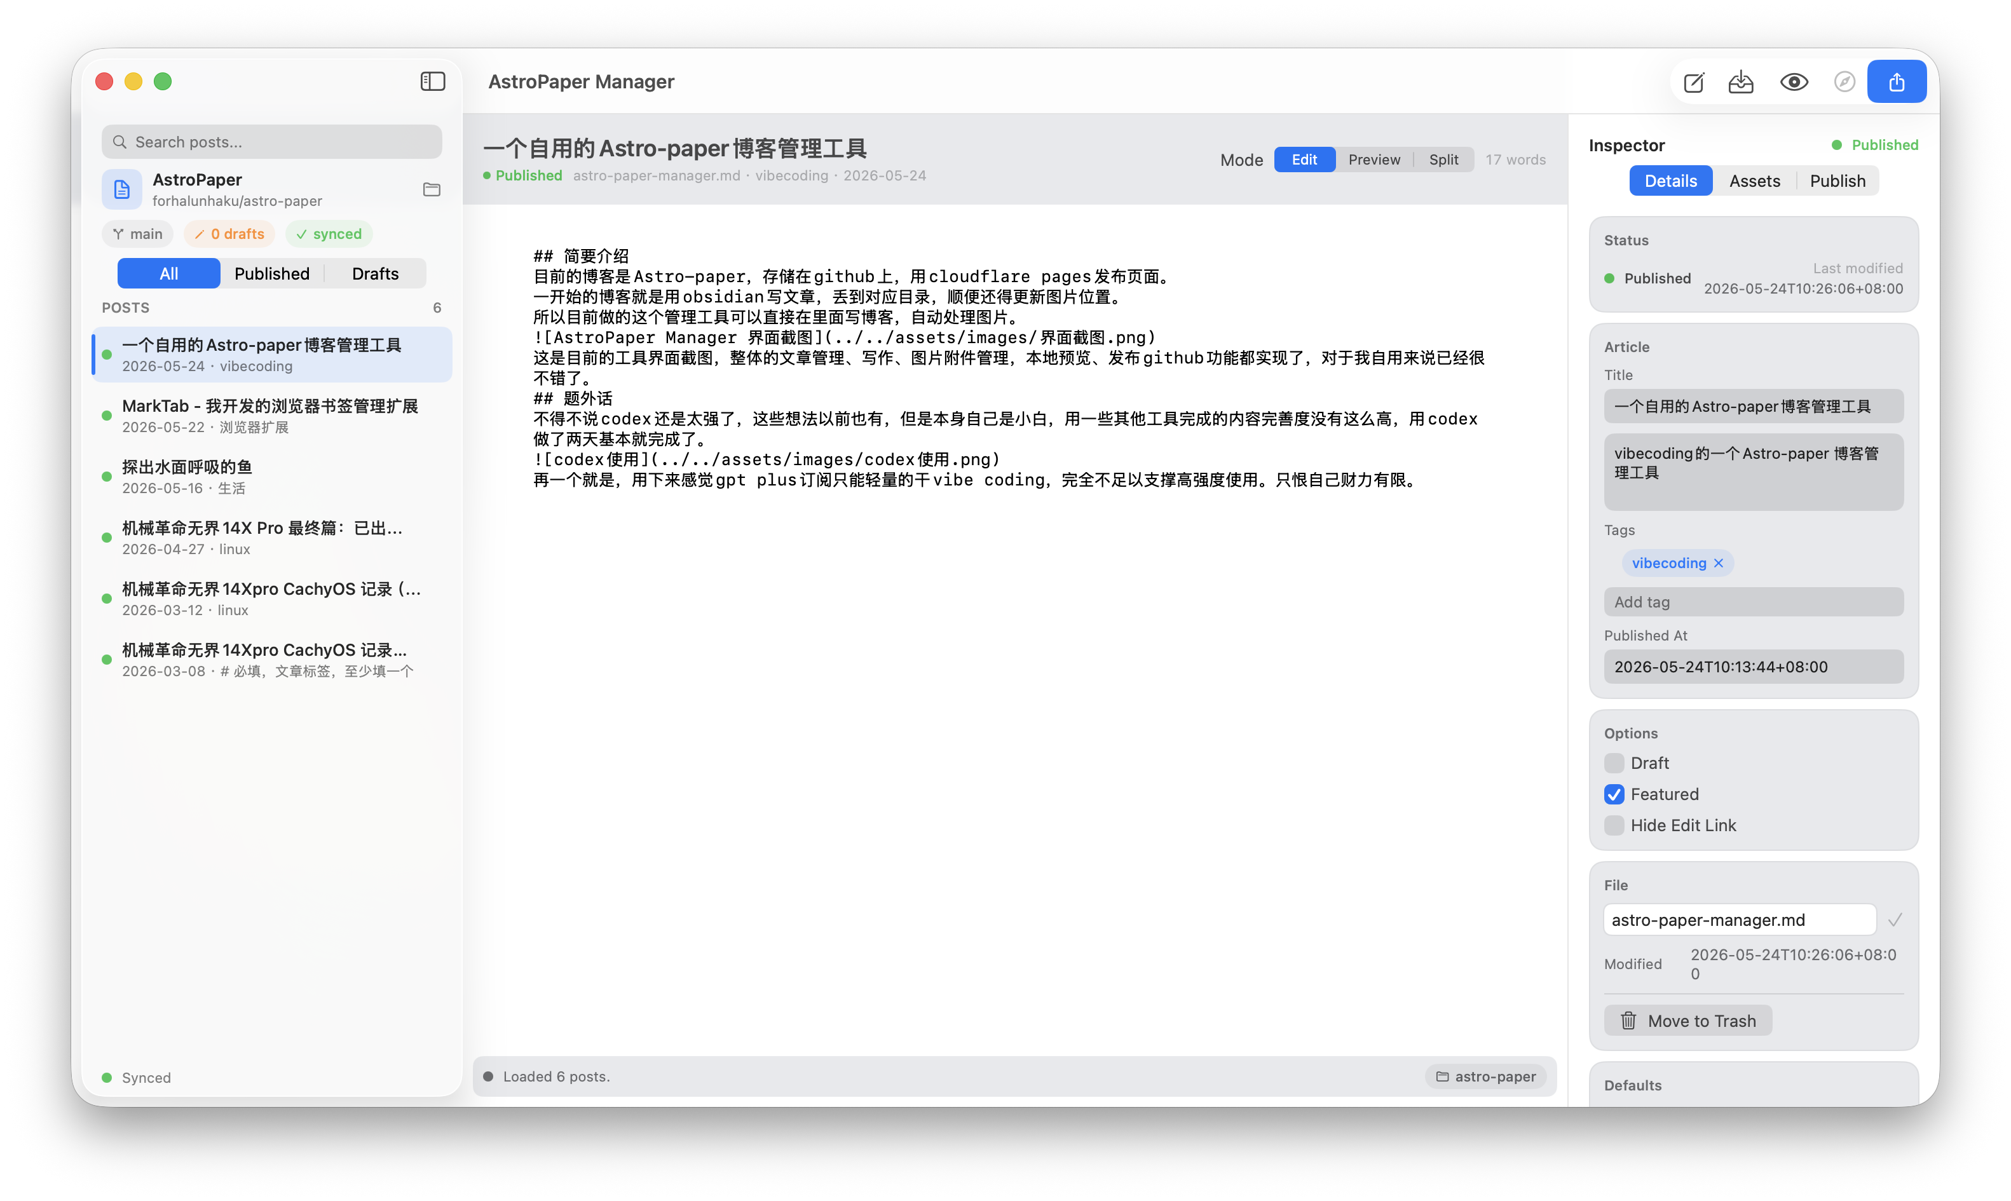Confirm filename with checkmark icon
The height and width of the screenshot is (1201, 2011).
pyautogui.click(x=1895, y=920)
